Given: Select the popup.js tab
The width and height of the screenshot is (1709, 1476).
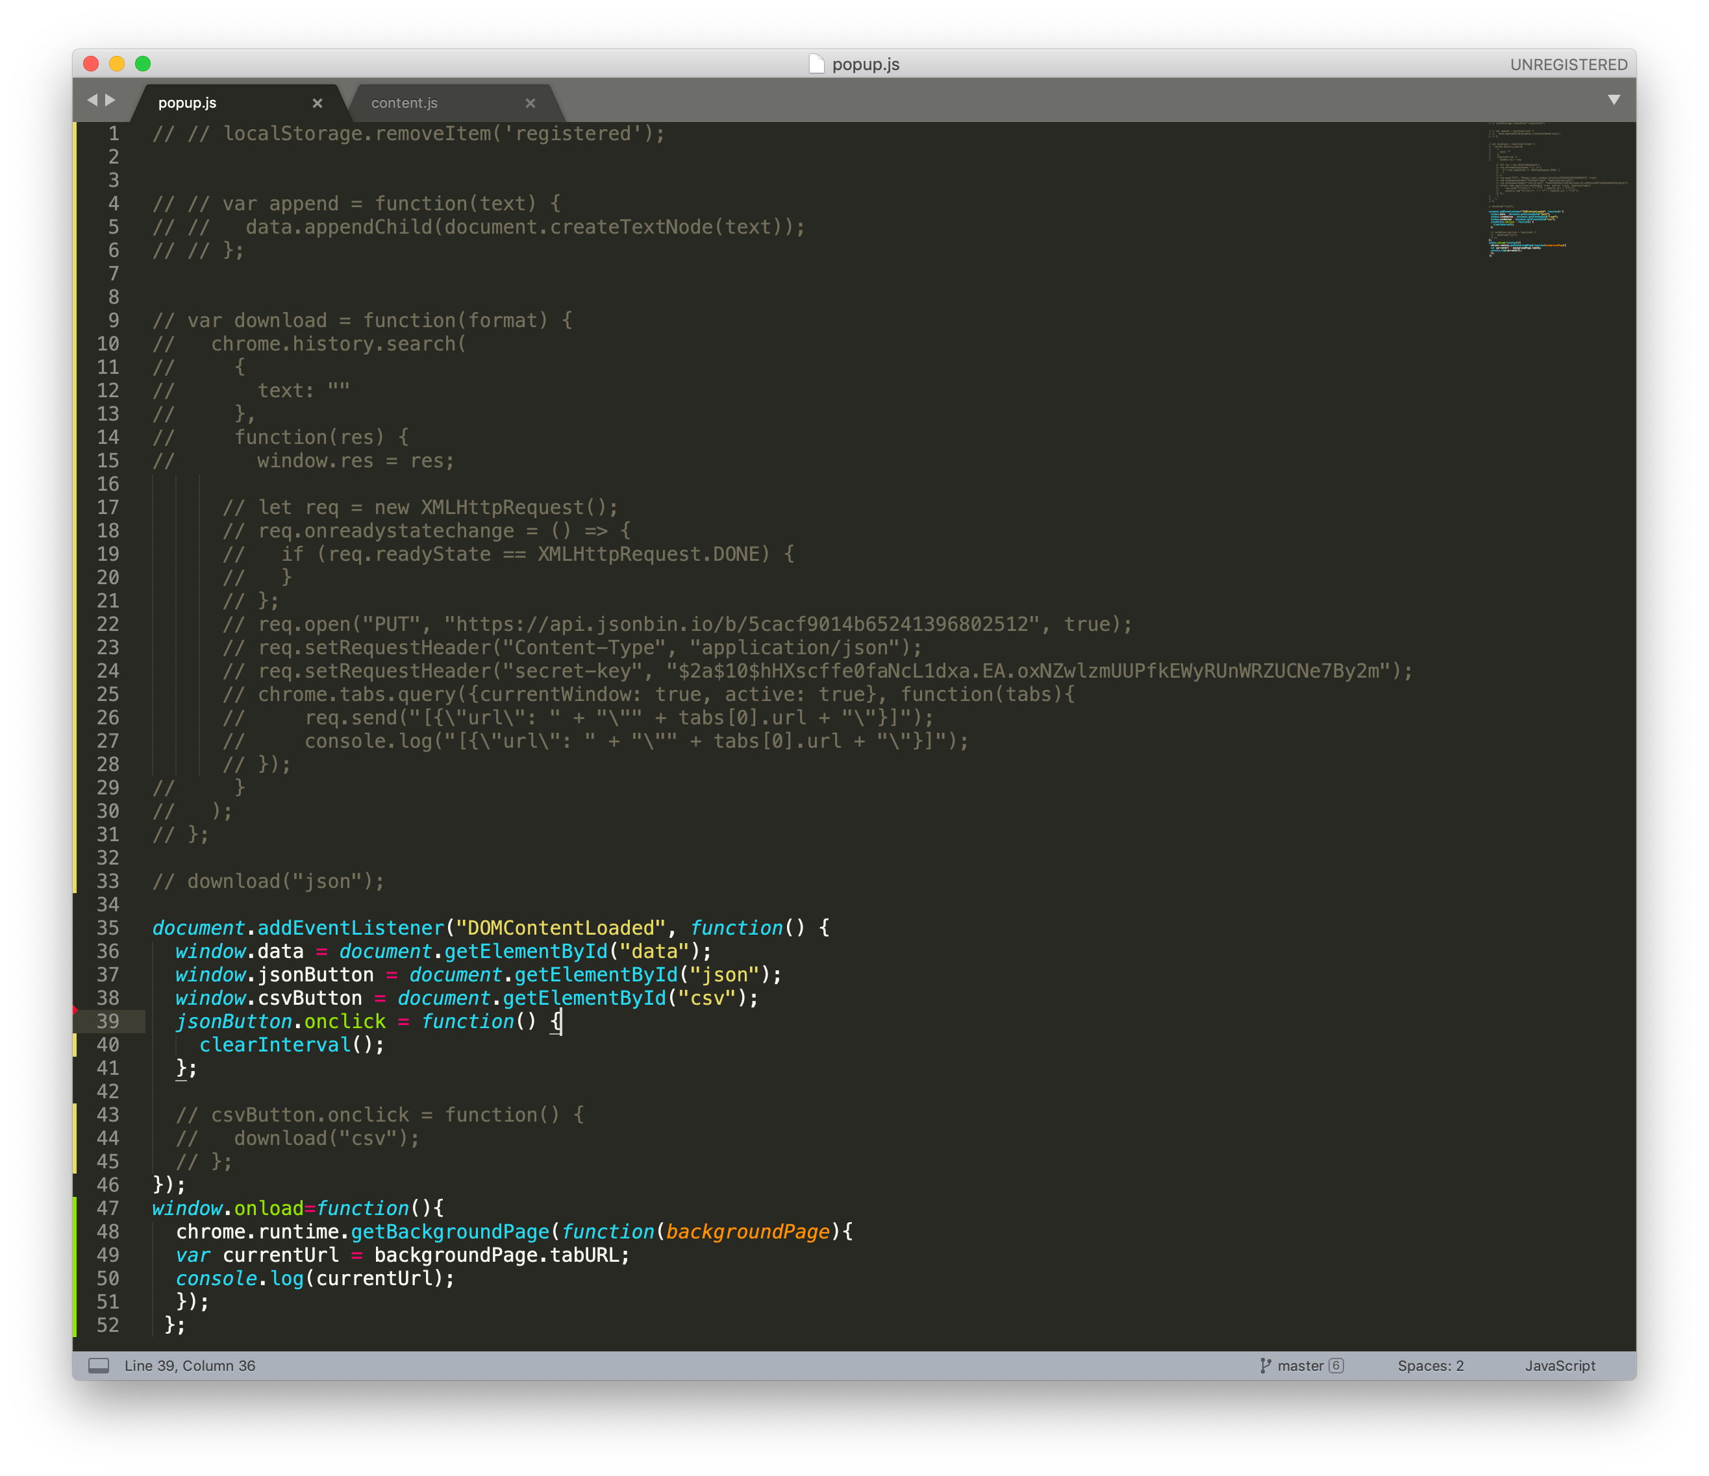Looking at the screenshot, I should (187, 103).
